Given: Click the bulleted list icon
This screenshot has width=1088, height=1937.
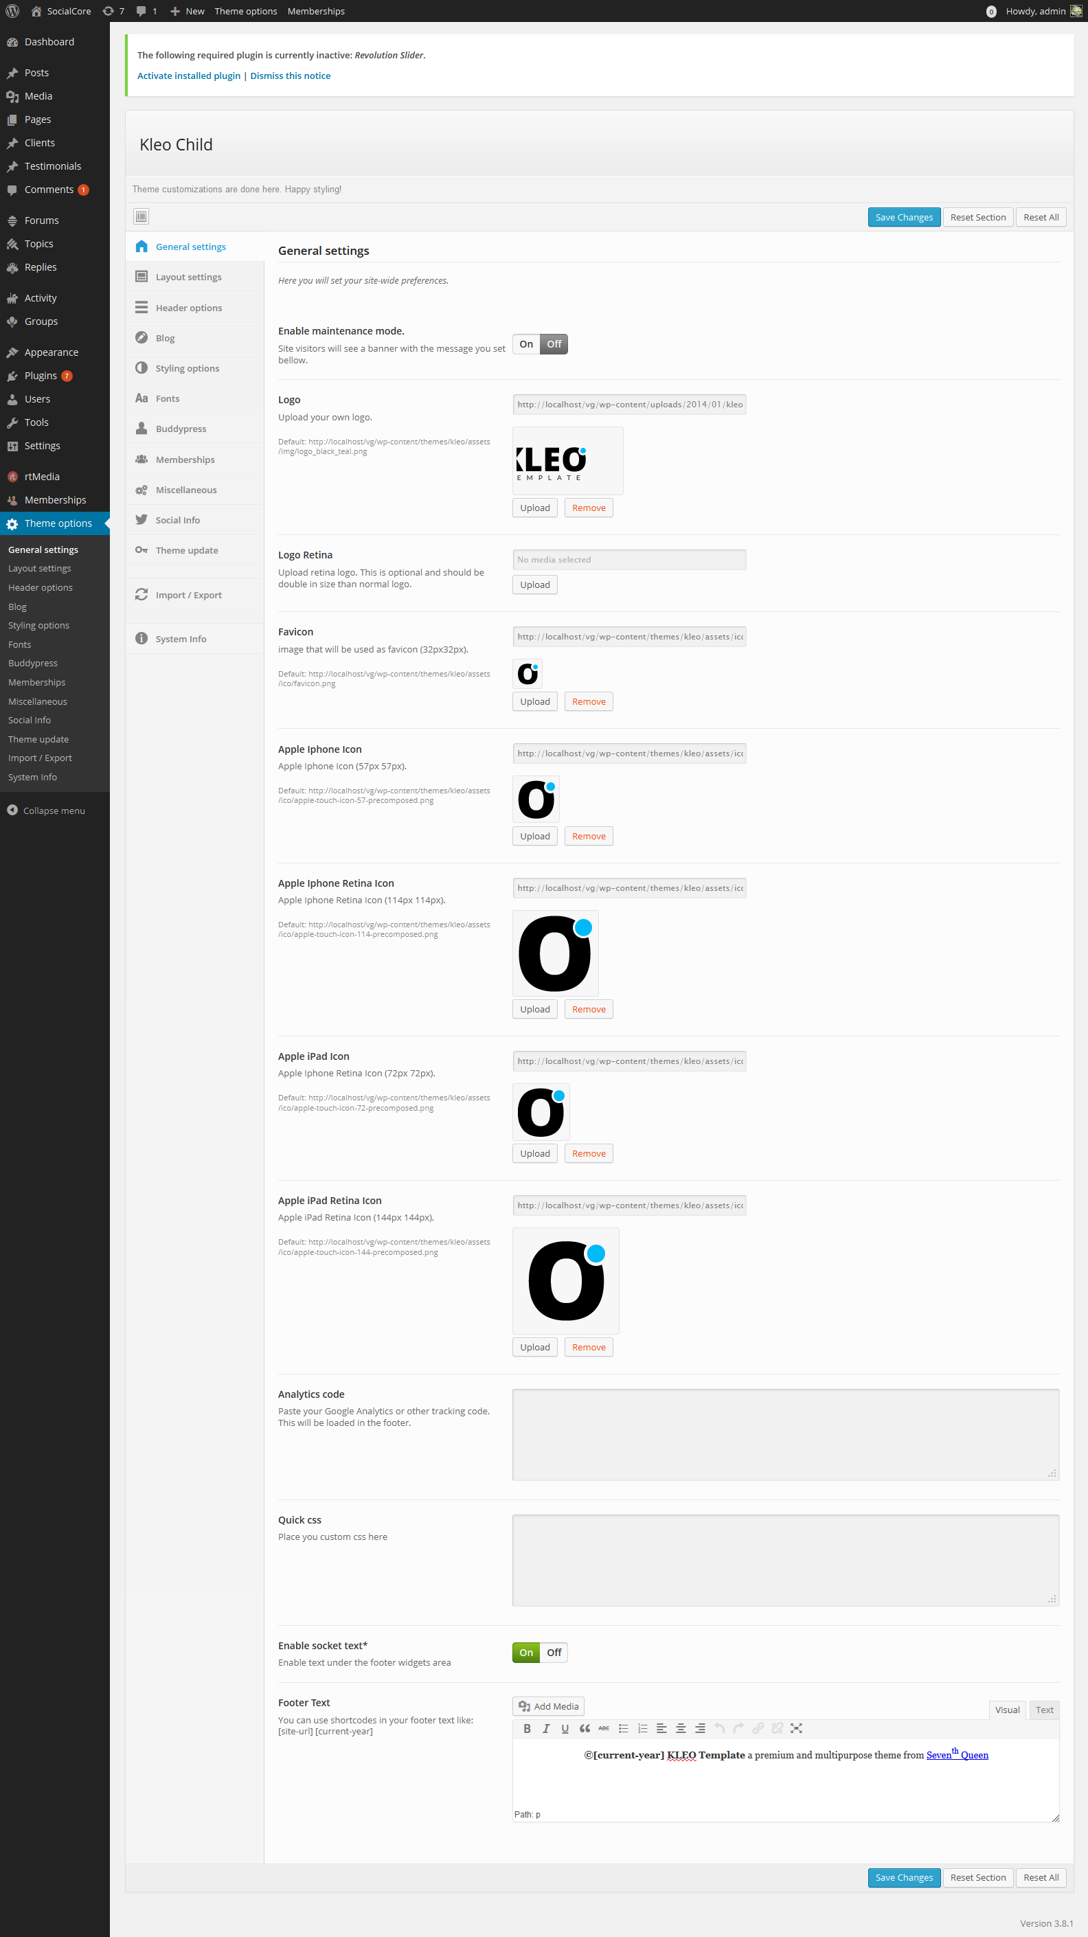Looking at the screenshot, I should click(x=623, y=1728).
